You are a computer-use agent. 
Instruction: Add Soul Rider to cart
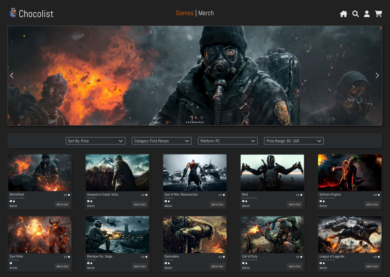[62, 266]
